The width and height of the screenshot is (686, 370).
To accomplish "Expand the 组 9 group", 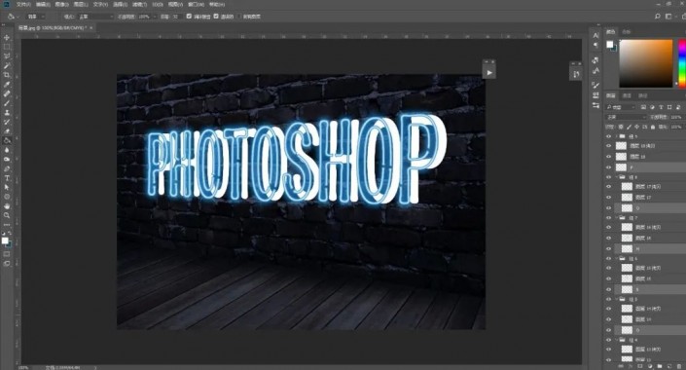I will (617, 136).
